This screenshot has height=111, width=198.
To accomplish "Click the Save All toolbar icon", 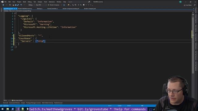I will click(18, 5).
